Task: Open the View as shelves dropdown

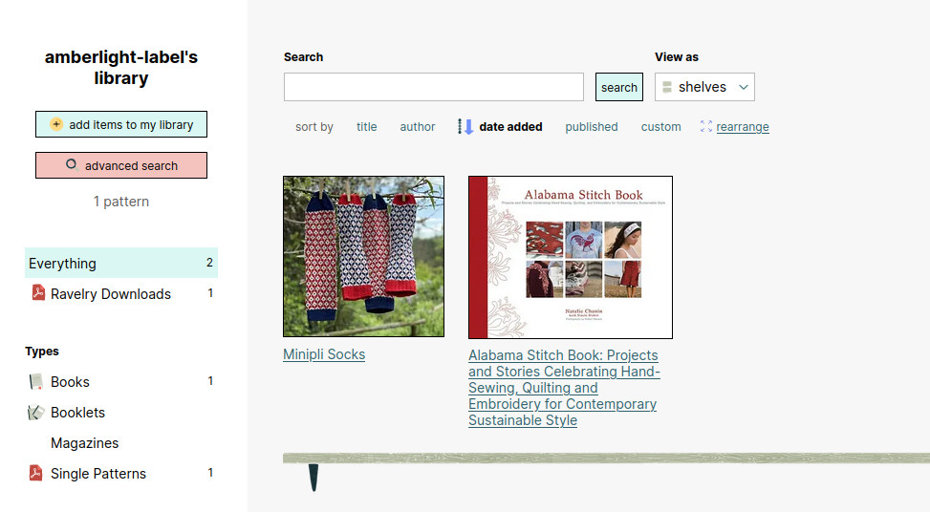Action: click(x=704, y=87)
